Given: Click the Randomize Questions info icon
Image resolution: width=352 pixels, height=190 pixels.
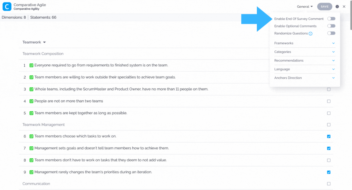Looking at the screenshot, I should (310, 34).
